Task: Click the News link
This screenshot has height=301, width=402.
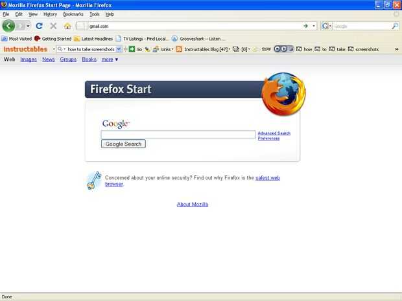Action: coord(49,60)
